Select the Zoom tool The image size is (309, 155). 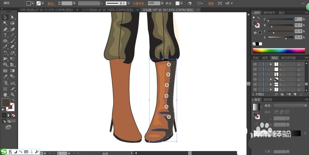(12, 95)
